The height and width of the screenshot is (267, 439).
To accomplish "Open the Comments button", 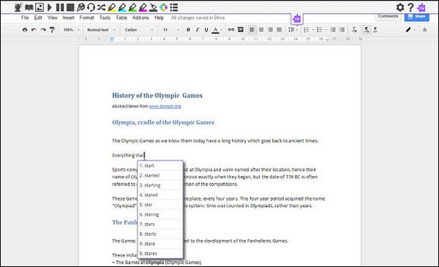I will click(388, 17).
